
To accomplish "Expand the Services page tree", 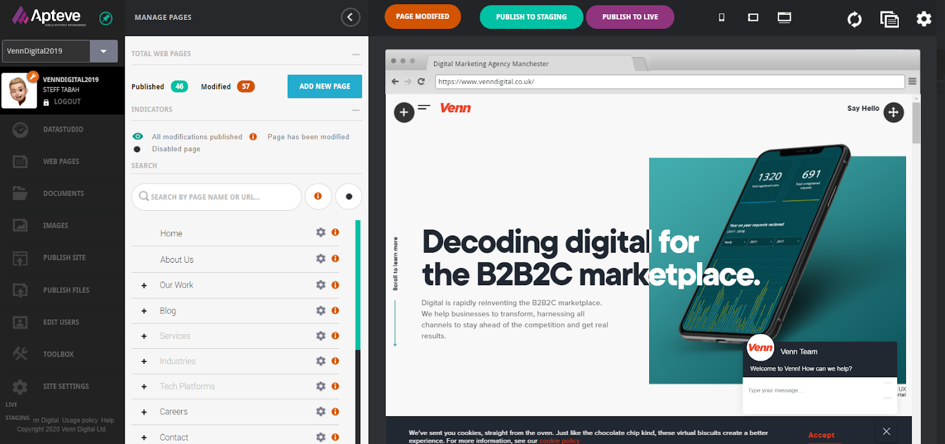I will point(144,336).
